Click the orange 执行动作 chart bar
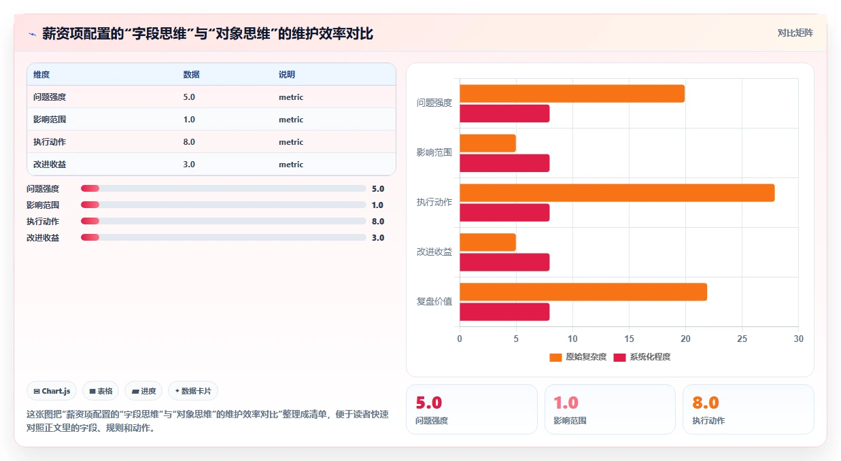 (617, 193)
